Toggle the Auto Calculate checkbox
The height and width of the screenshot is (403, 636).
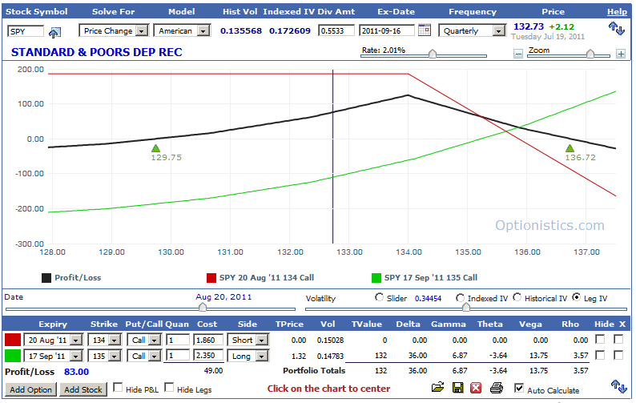tap(519, 388)
